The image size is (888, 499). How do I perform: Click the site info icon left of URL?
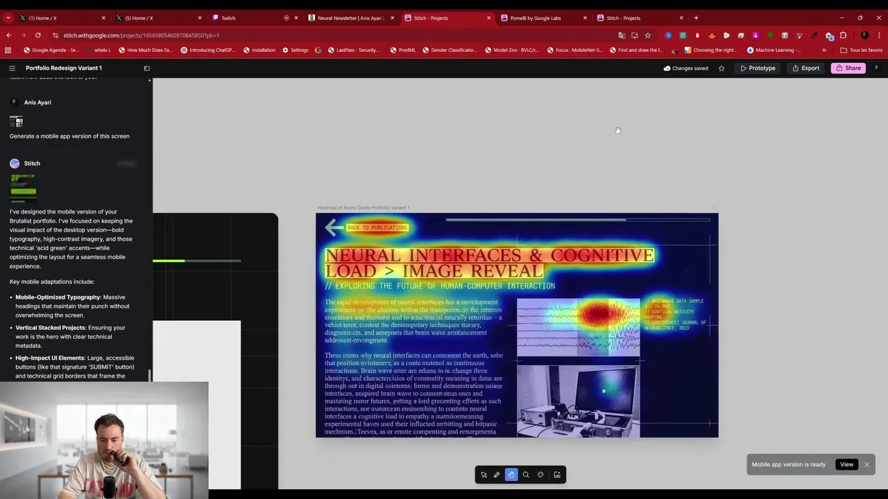pos(55,35)
